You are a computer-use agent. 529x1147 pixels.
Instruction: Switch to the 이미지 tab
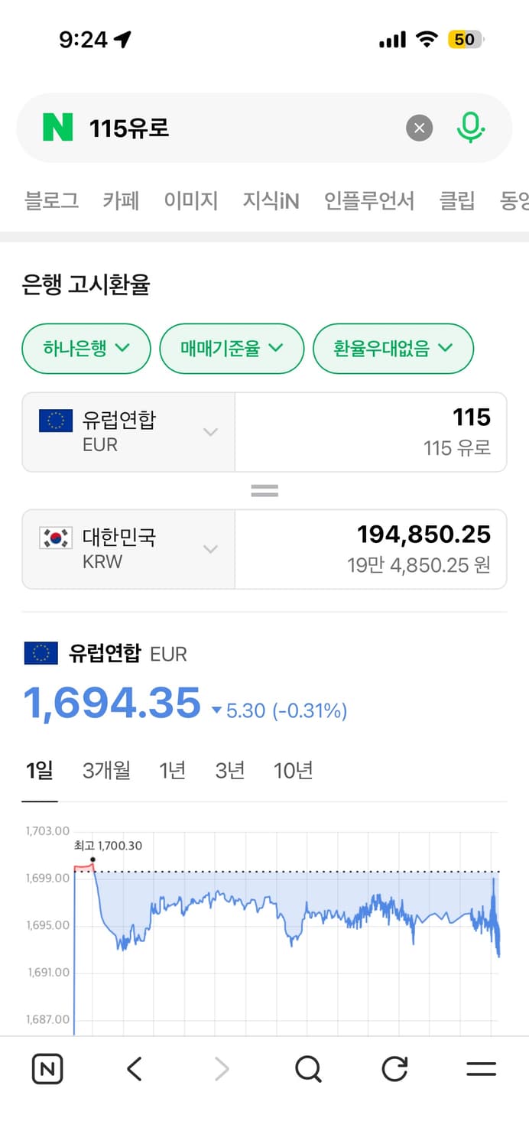click(x=190, y=200)
